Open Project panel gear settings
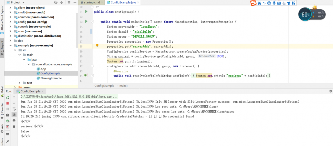 pyautogui.click(x=69, y=2)
